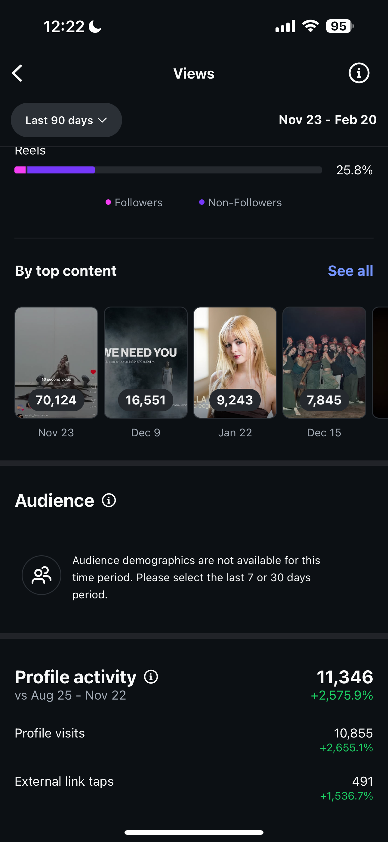Tap the Reels views progress bar
Screen dimensions: 388x842
[x=168, y=170]
